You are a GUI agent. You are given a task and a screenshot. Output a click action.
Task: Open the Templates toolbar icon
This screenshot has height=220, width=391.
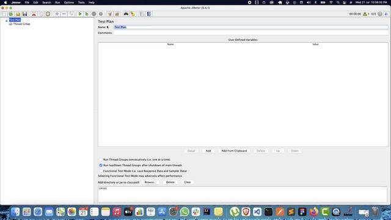coord(11,14)
